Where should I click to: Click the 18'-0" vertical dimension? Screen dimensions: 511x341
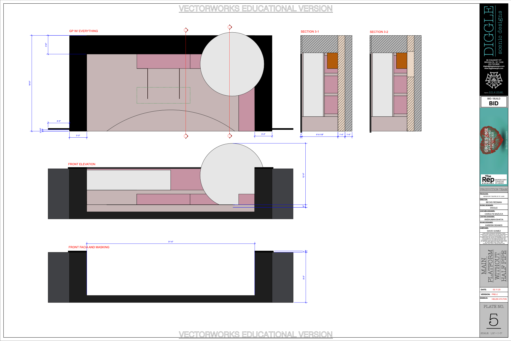tap(30, 83)
